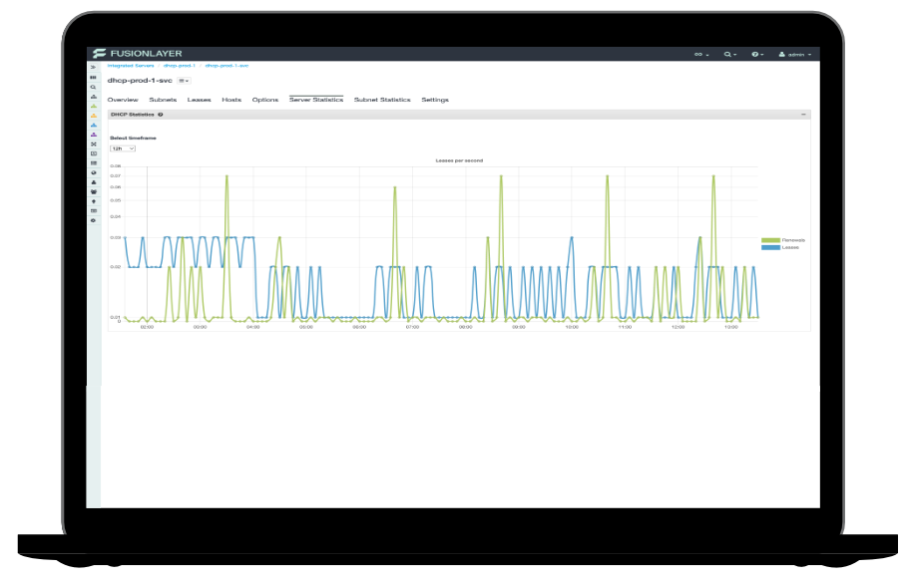Click the search magnifier in left sidebar

pos(94,87)
